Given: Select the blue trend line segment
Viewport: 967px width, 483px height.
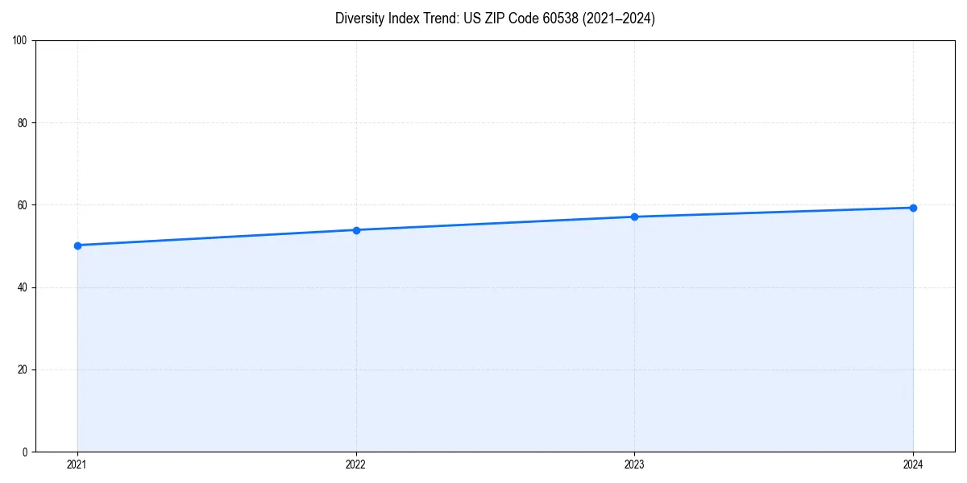Looking at the screenshot, I should tap(496, 223).
